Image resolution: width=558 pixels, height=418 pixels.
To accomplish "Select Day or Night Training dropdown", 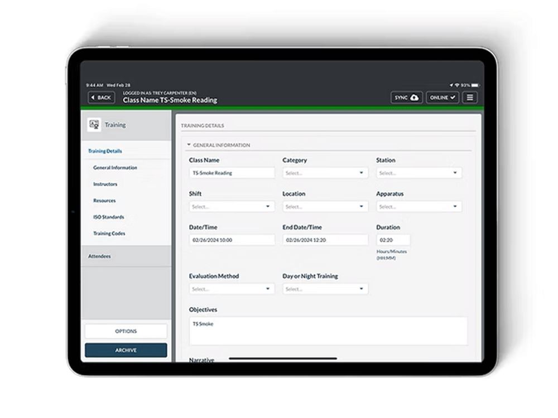I will 325,289.
